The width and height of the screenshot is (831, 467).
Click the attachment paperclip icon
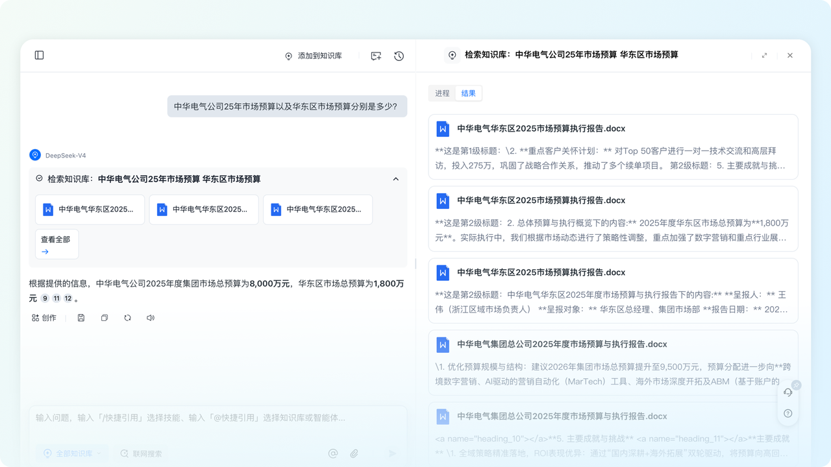pyautogui.click(x=354, y=453)
